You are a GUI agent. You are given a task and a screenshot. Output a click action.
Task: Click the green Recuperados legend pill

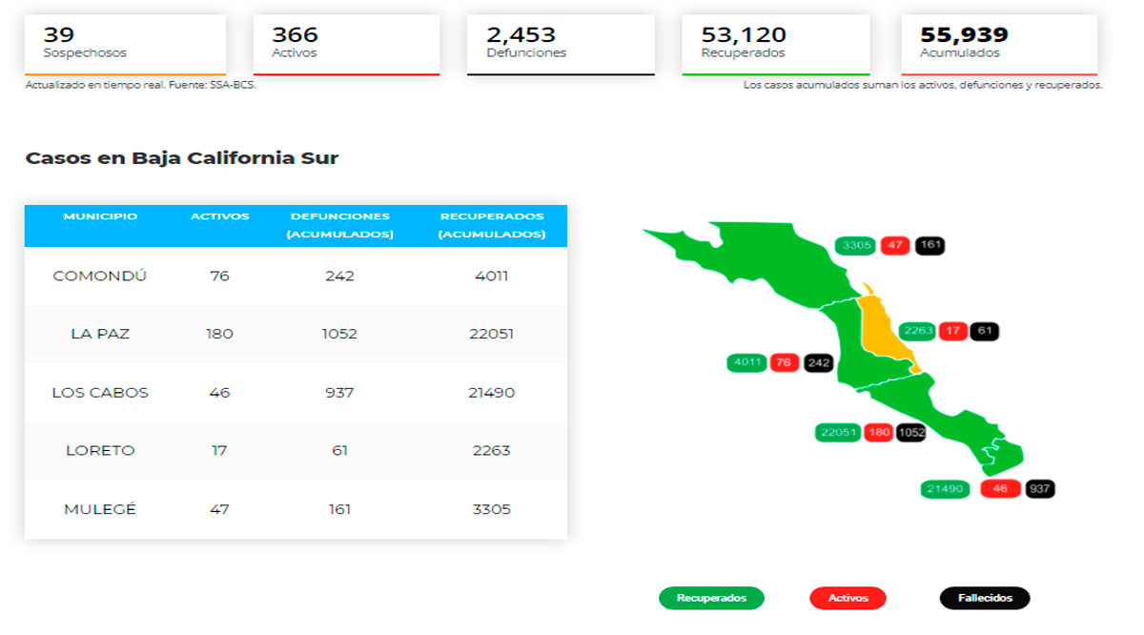pos(711,598)
